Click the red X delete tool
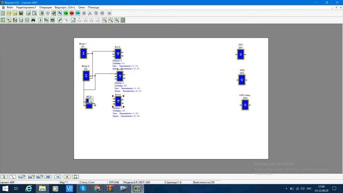This screenshot has width=343, height=193. click(x=67, y=176)
